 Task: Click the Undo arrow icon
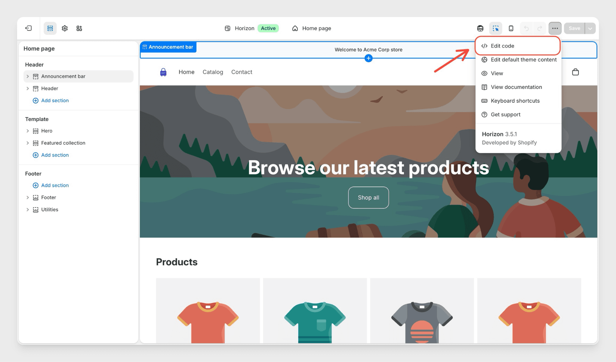pos(526,28)
